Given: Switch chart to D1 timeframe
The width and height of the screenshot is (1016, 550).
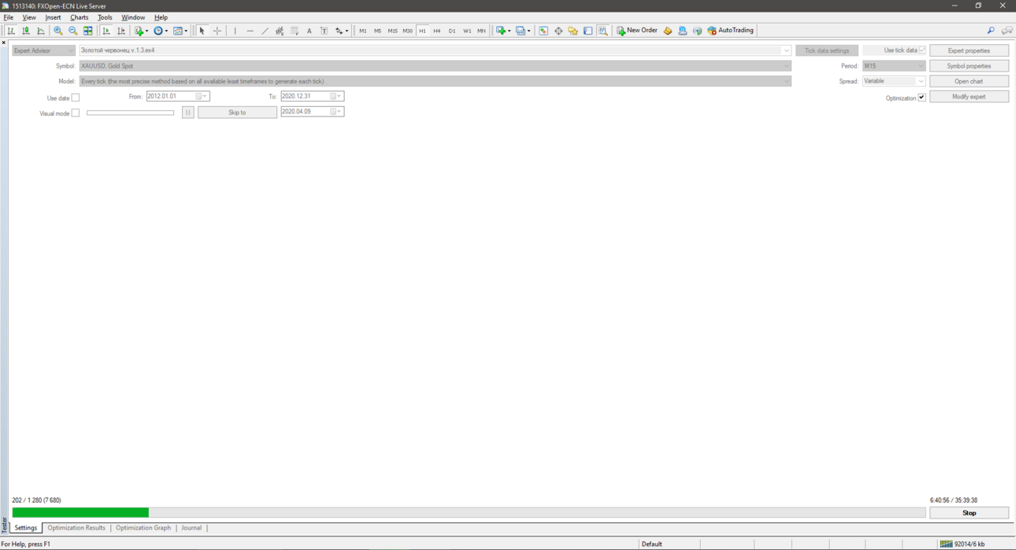Looking at the screenshot, I should pyautogui.click(x=452, y=31).
